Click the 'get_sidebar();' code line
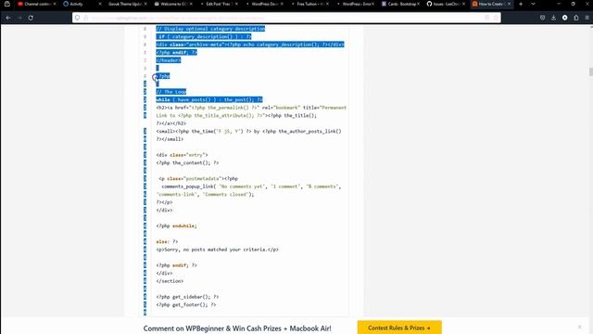 point(187,297)
